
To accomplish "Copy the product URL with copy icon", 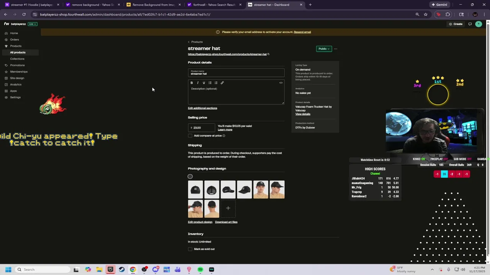I will (x=268, y=54).
